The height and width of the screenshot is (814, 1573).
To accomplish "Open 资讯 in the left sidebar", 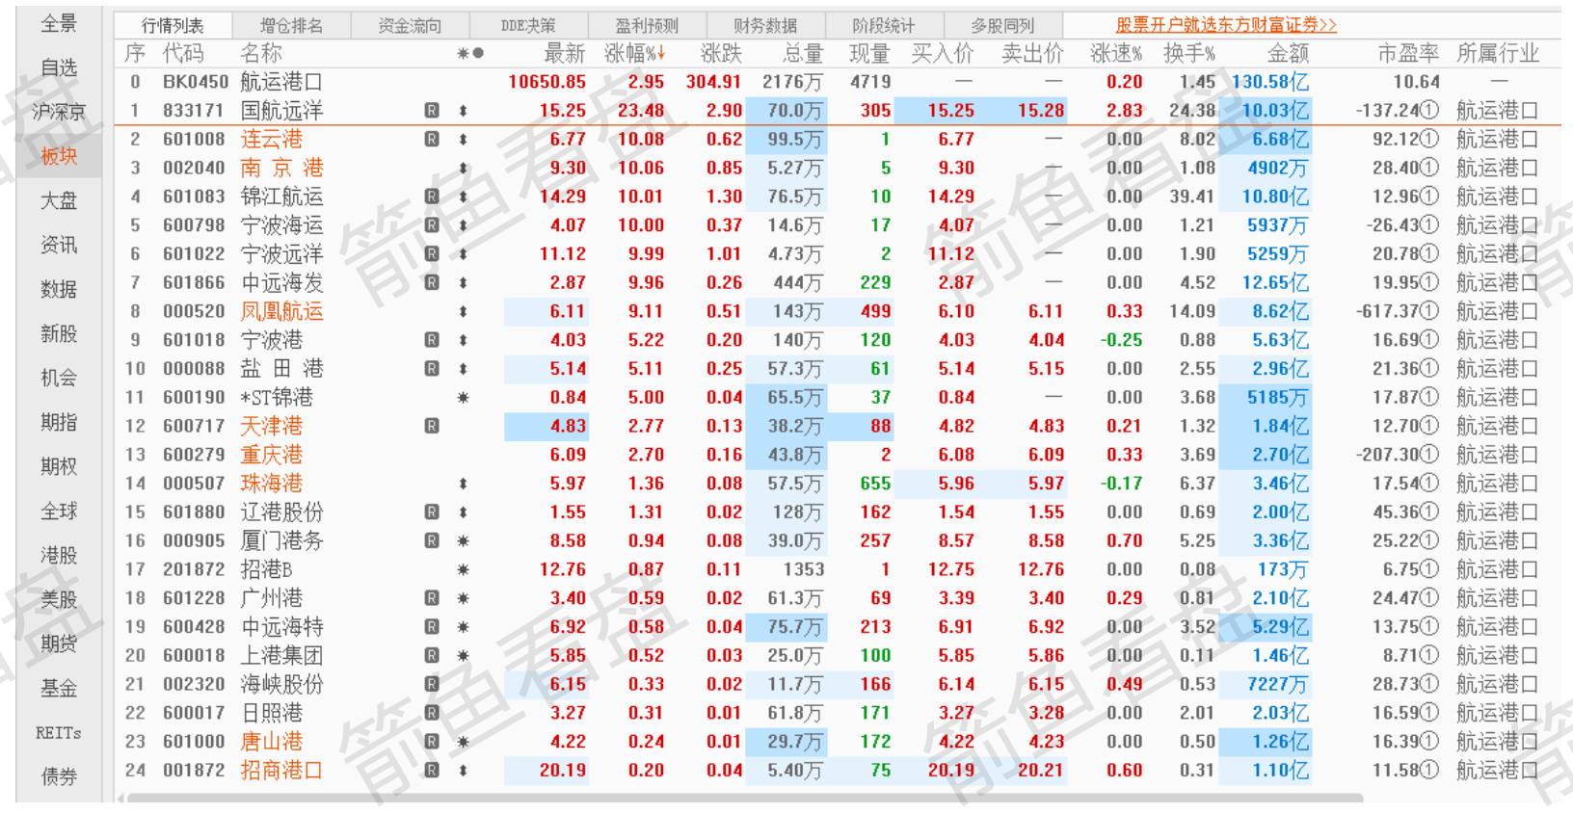I will (59, 245).
